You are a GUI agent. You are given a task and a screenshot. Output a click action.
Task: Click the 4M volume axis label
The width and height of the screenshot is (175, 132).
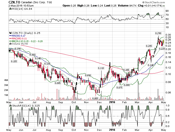point(6,80)
